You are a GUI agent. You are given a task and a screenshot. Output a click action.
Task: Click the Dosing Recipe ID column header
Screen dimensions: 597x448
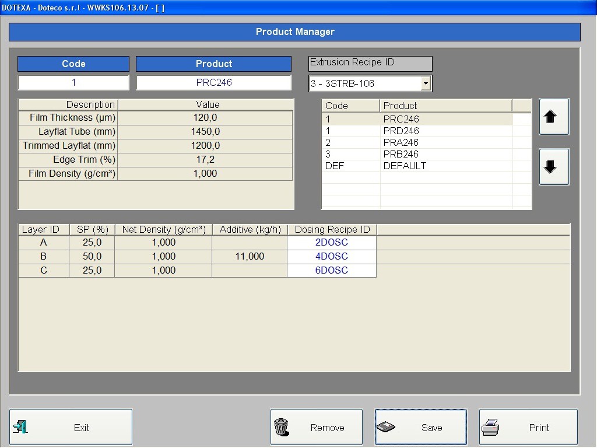332,230
